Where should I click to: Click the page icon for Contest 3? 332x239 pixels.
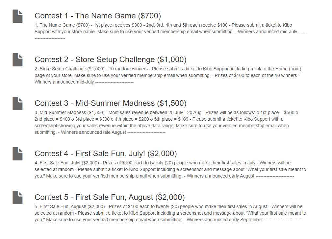[17, 104]
